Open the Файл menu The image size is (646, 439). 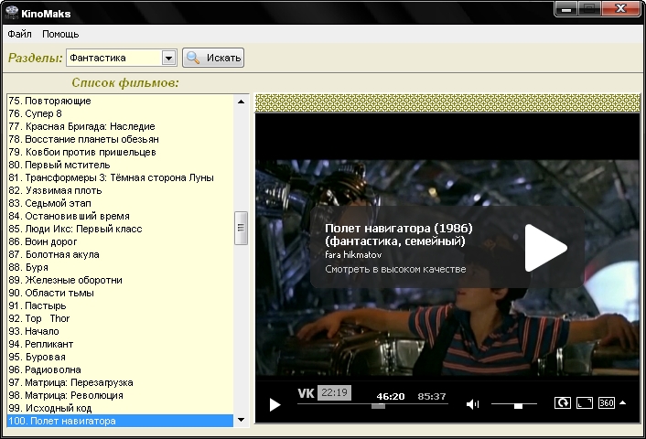tap(19, 34)
